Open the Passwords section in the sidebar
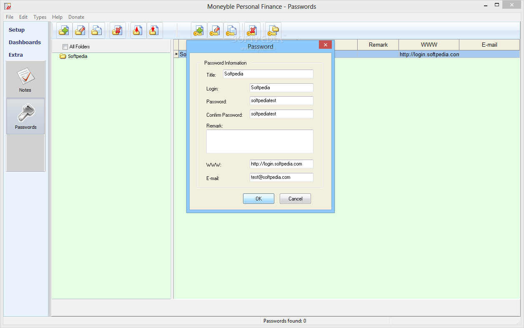This screenshot has width=524, height=328. pyautogui.click(x=25, y=116)
